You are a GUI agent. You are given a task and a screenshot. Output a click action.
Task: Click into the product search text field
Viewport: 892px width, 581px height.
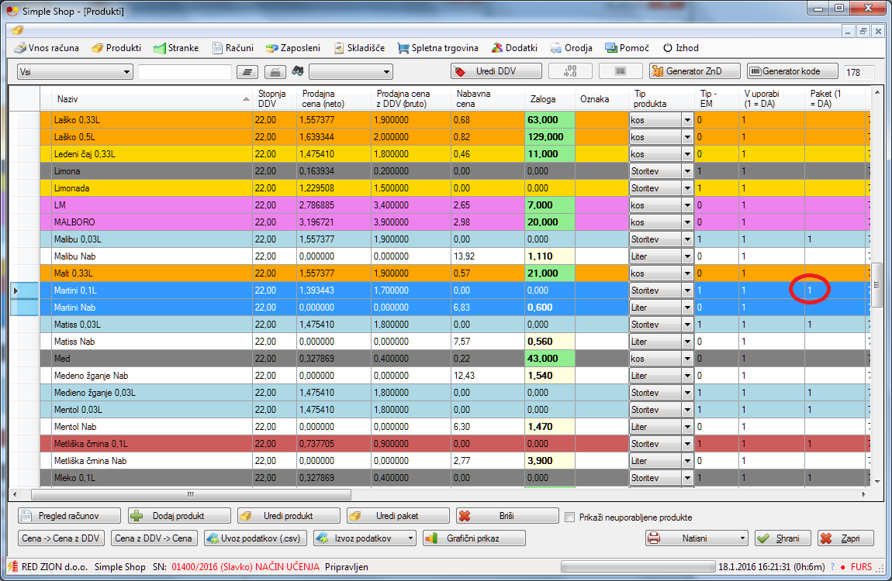click(x=185, y=72)
